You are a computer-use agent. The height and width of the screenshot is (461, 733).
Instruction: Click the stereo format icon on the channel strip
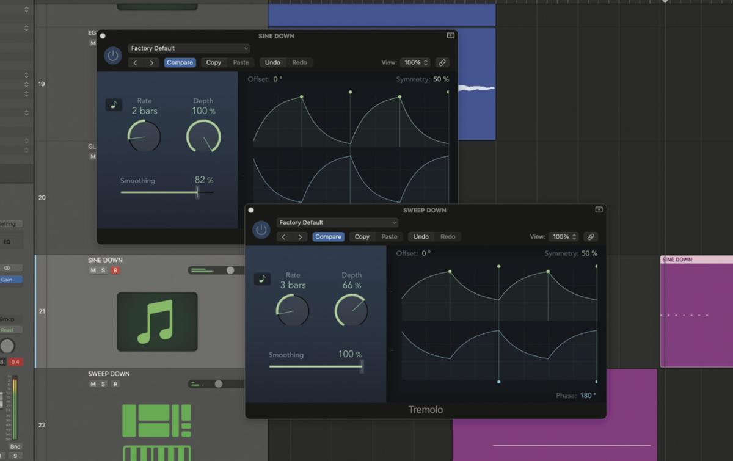[6, 267]
